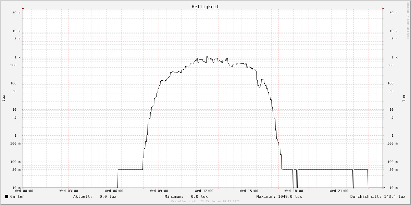Image resolution: width=411 pixels, height=205 pixels.
Task: Click the right vertical 'lux' axis title
Action: (x=404, y=98)
